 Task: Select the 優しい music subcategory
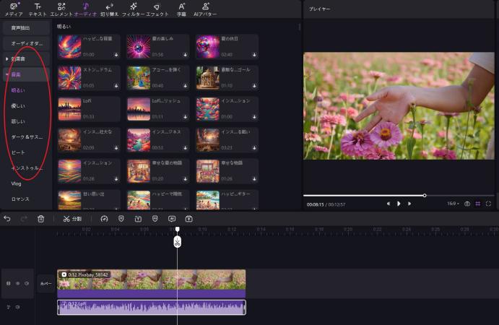click(x=18, y=105)
